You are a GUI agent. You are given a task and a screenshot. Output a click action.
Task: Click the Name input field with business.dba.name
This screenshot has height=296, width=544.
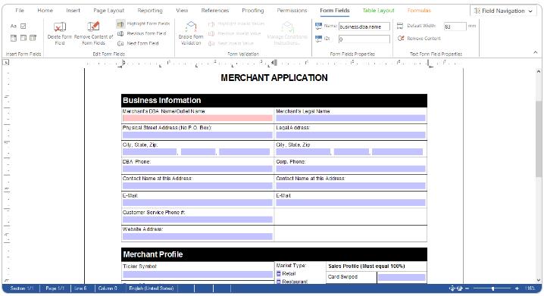364,26
